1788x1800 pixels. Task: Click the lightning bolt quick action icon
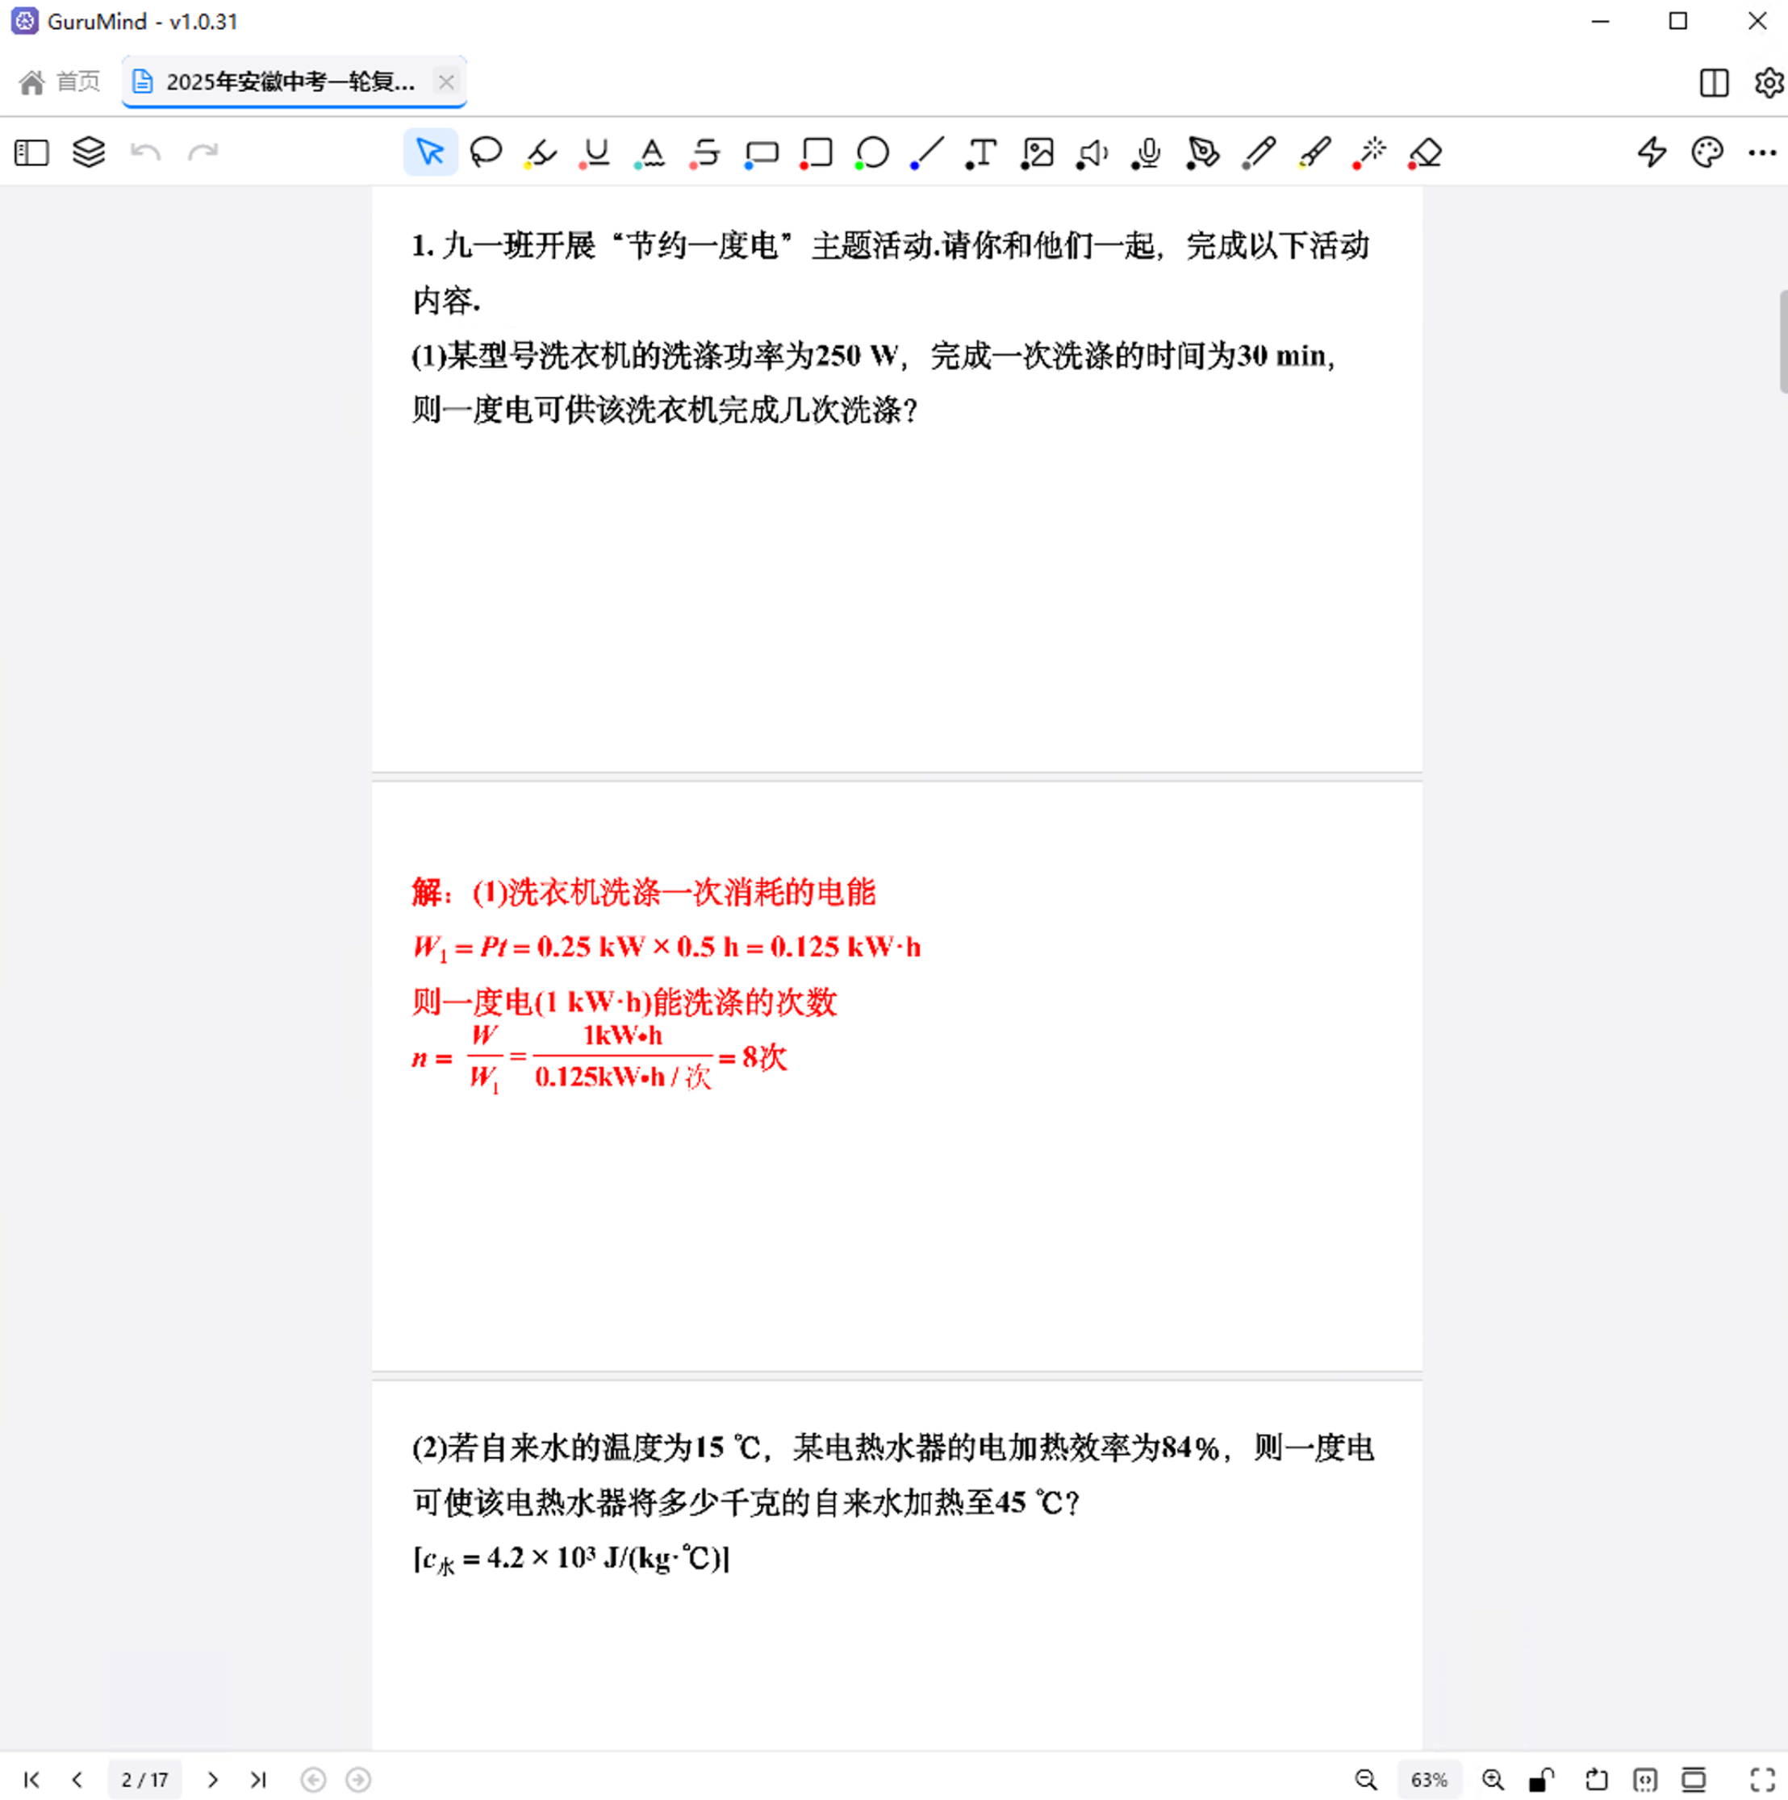coord(1651,152)
